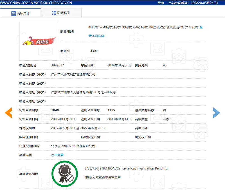Click the 类似群 value 4301
225x190 pixels.
[x=94, y=51]
